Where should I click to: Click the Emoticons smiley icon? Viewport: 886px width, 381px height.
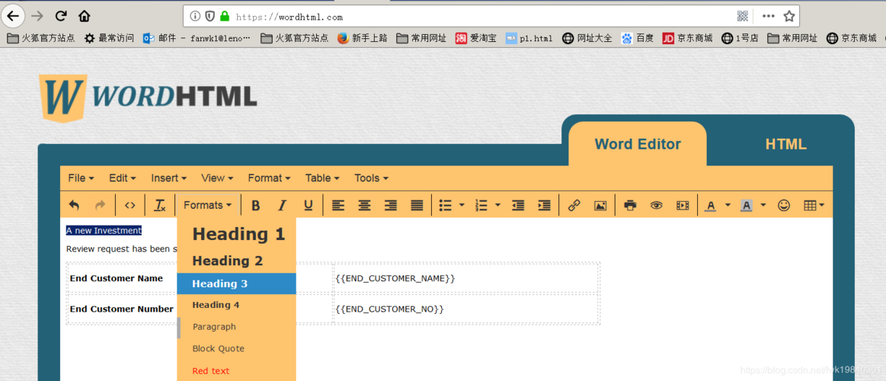(x=784, y=205)
